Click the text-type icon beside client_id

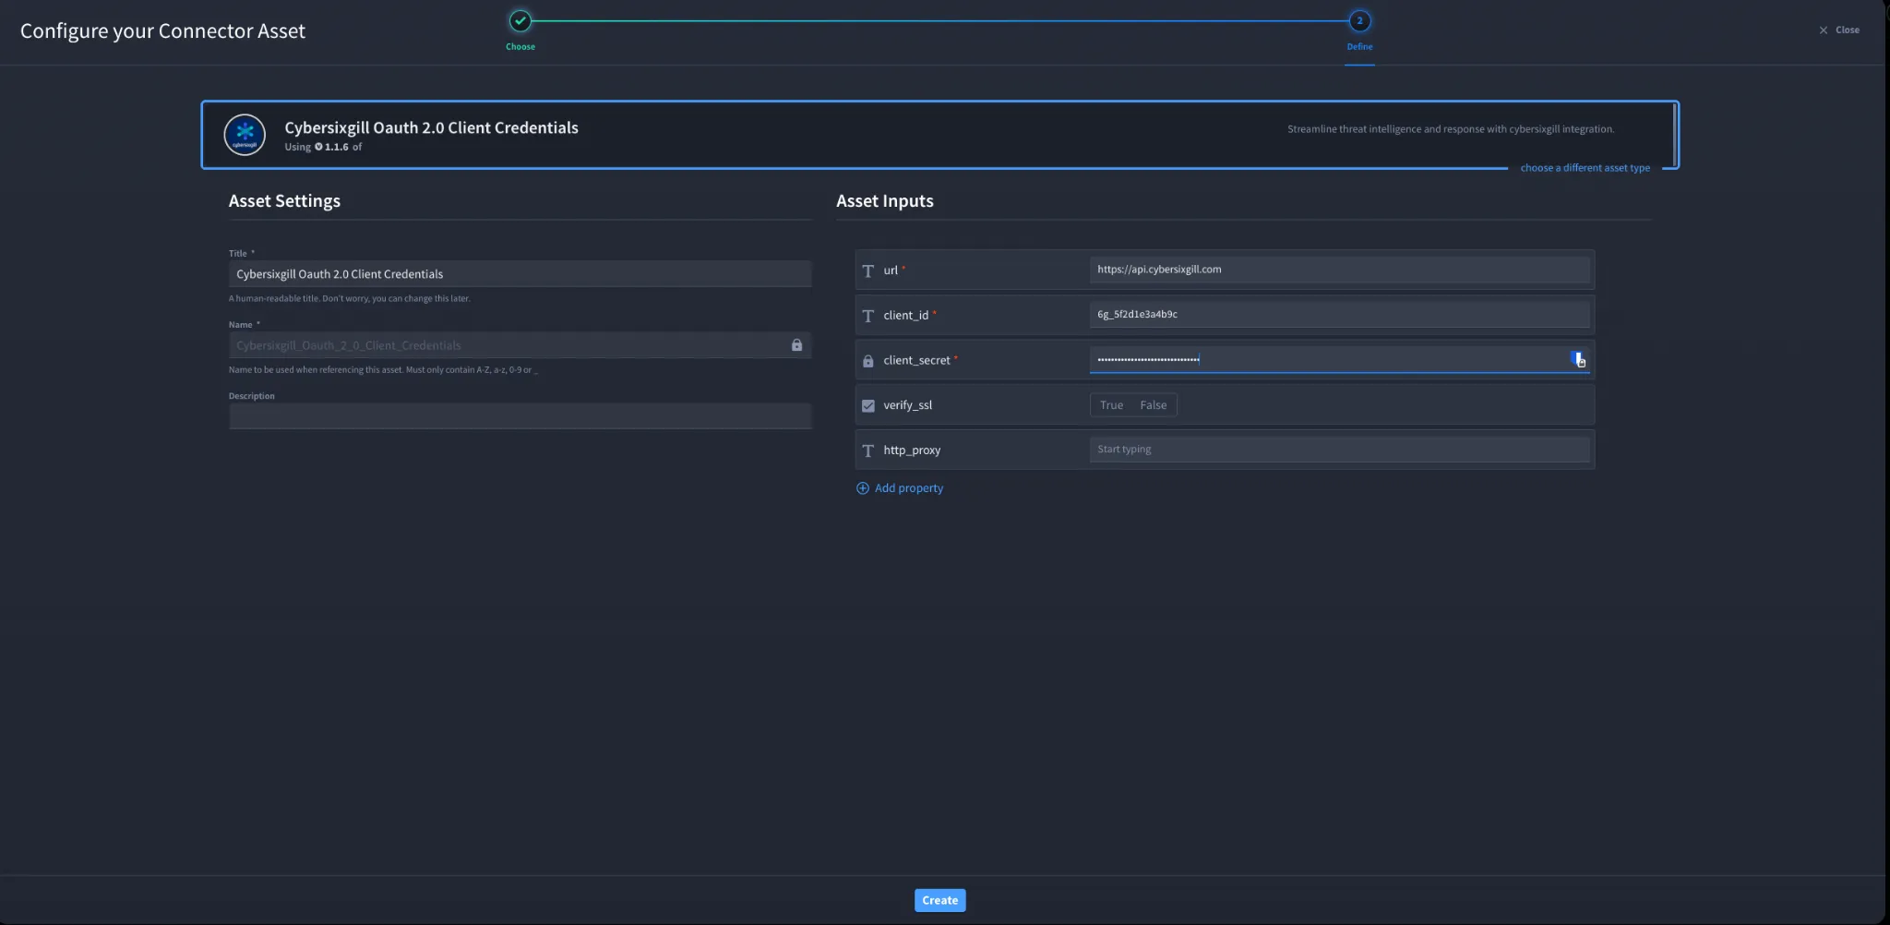[867, 316]
